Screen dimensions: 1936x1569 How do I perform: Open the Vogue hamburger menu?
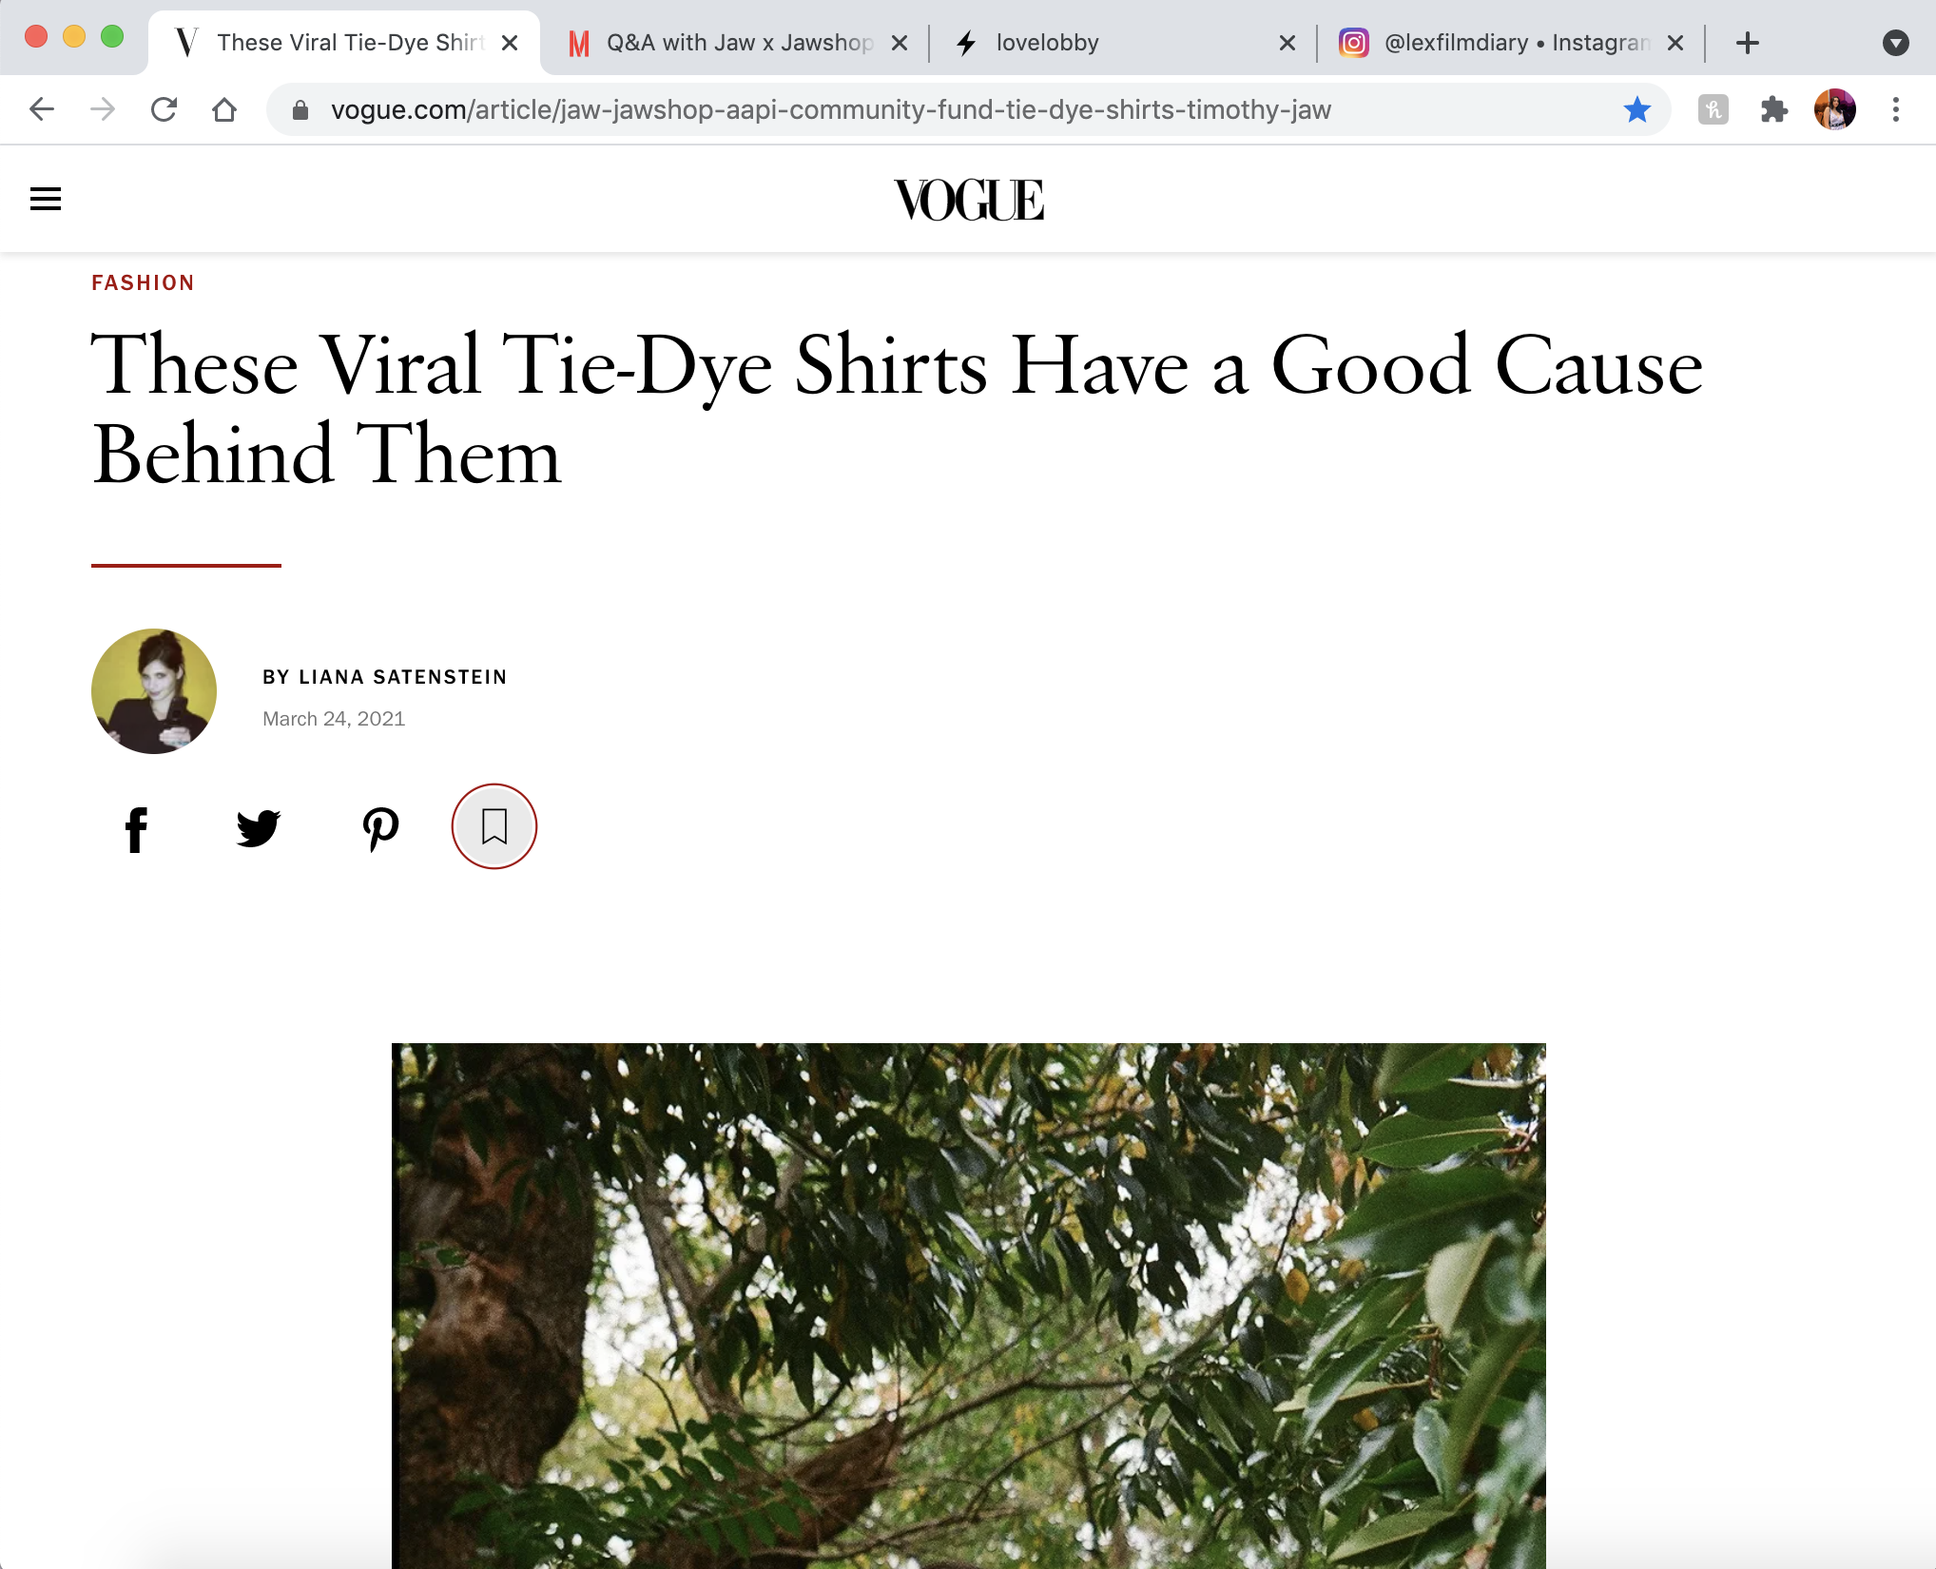(x=46, y=199)
